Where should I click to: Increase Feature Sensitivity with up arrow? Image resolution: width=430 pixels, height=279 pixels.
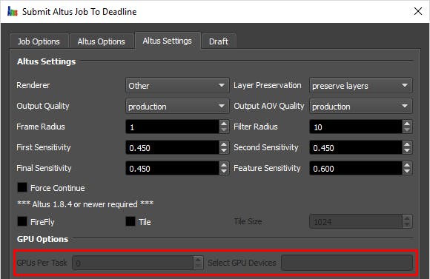pyautogui.click(x=407, y=165)
